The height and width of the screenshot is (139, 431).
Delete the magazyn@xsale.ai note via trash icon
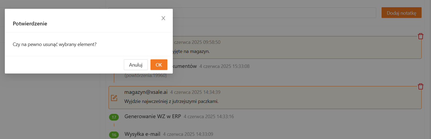click(421, 86)
